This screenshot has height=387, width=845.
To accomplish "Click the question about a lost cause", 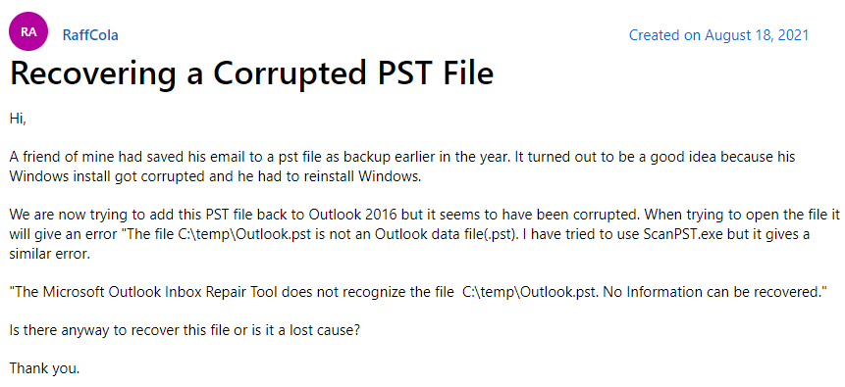I will click(185, 330).
